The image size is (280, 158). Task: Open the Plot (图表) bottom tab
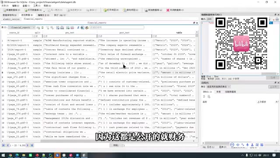[223, 147]
